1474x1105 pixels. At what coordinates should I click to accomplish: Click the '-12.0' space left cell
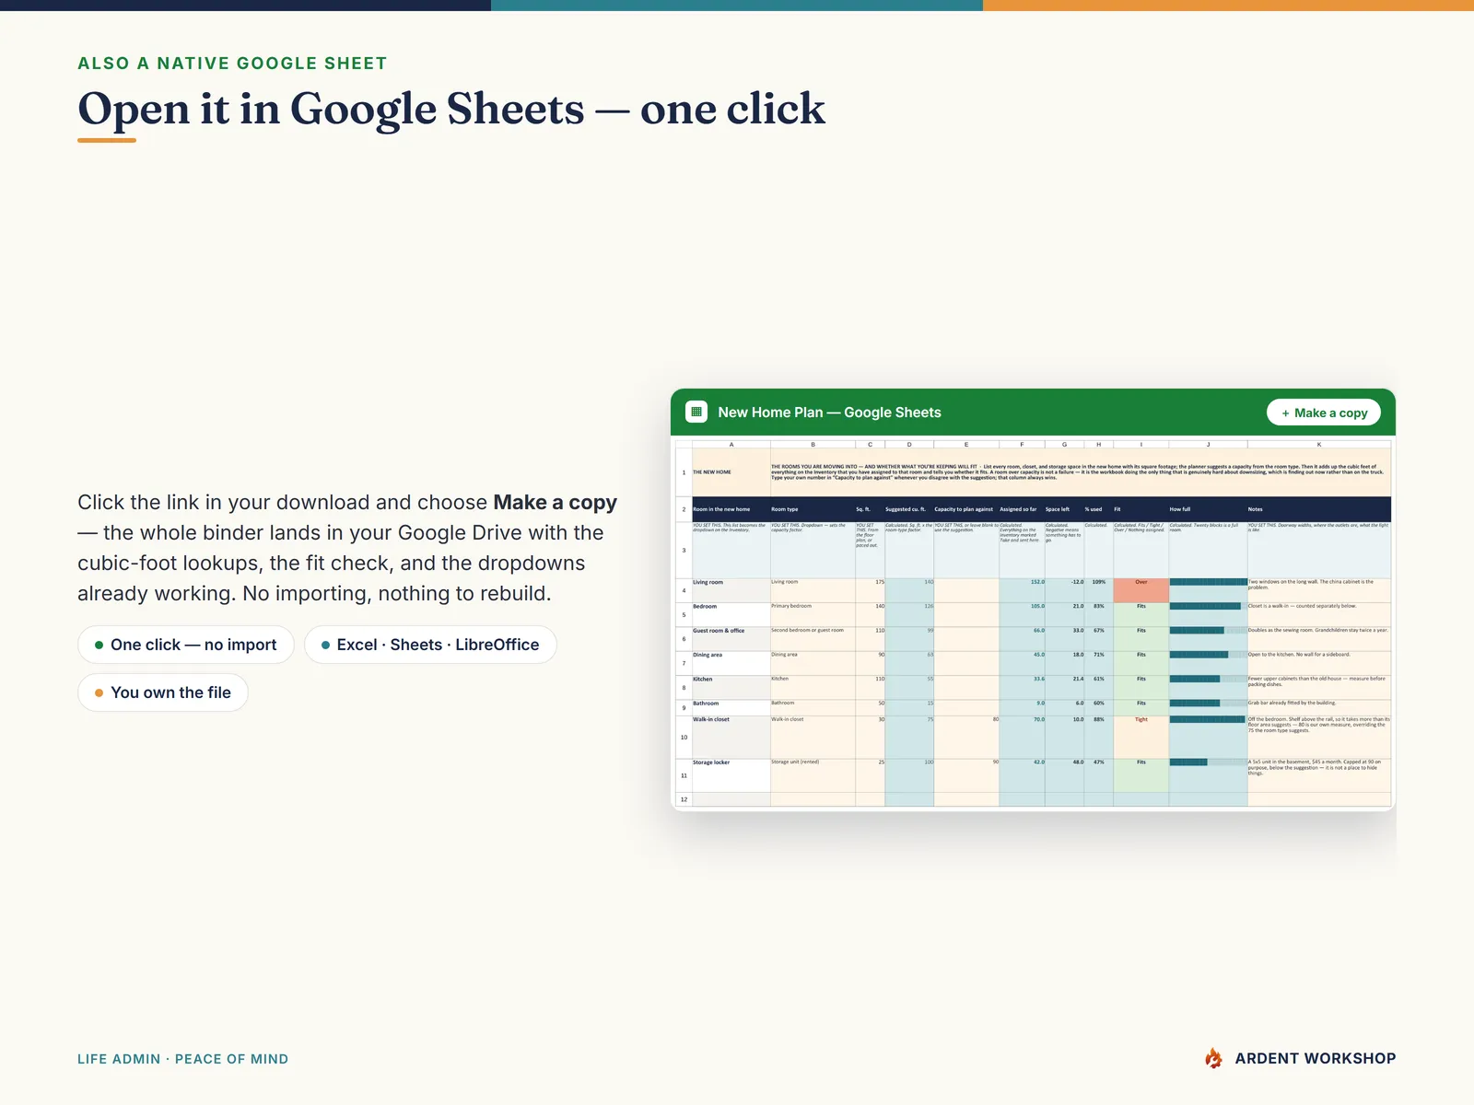(1064, 590)
